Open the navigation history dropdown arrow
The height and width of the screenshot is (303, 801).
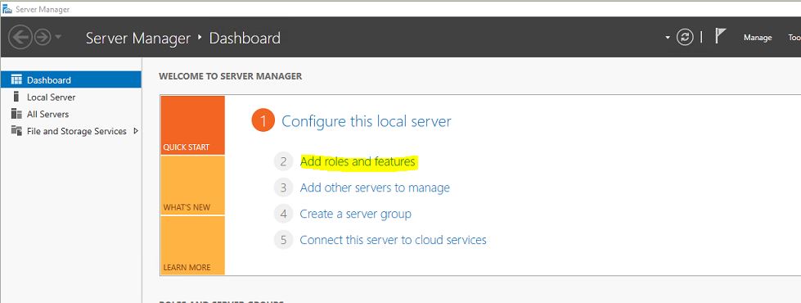(58, 38)
